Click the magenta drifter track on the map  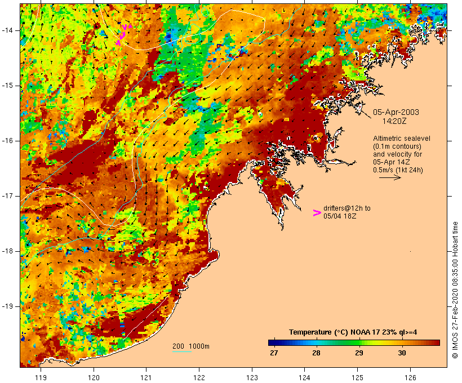click(x=123, y=34)
